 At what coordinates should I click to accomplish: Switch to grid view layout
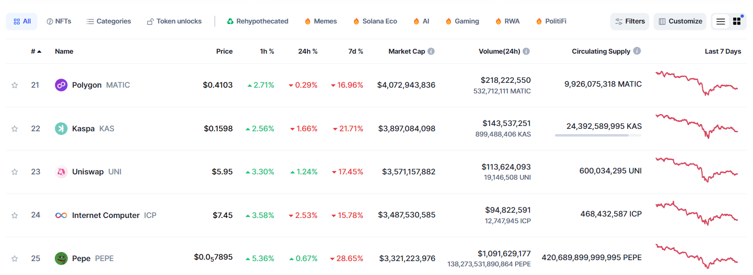click(737, 22)
